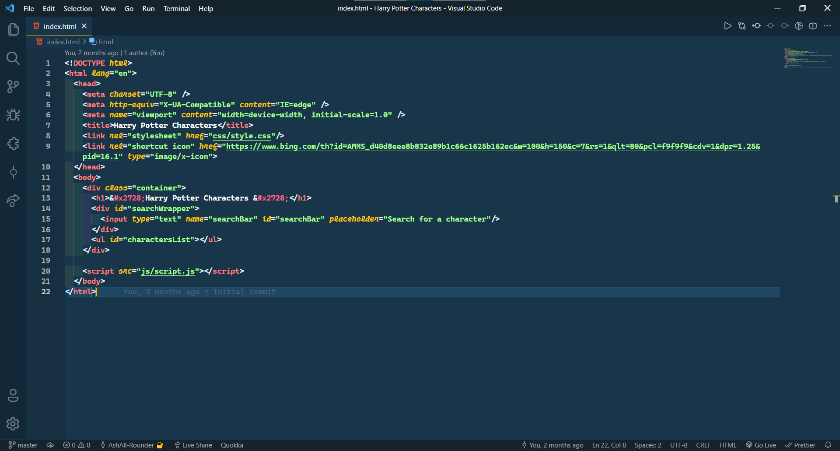
Task: Change file encoding UTF-8
Action: tap(679, 445)
